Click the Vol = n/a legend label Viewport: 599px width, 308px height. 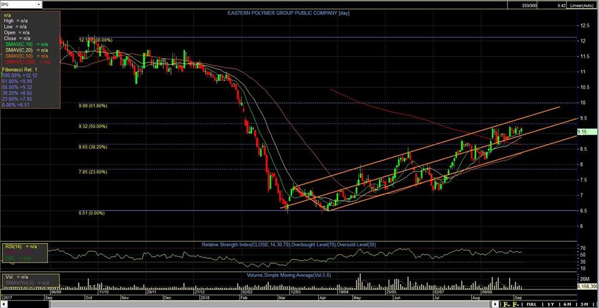[x=17, y=277]
